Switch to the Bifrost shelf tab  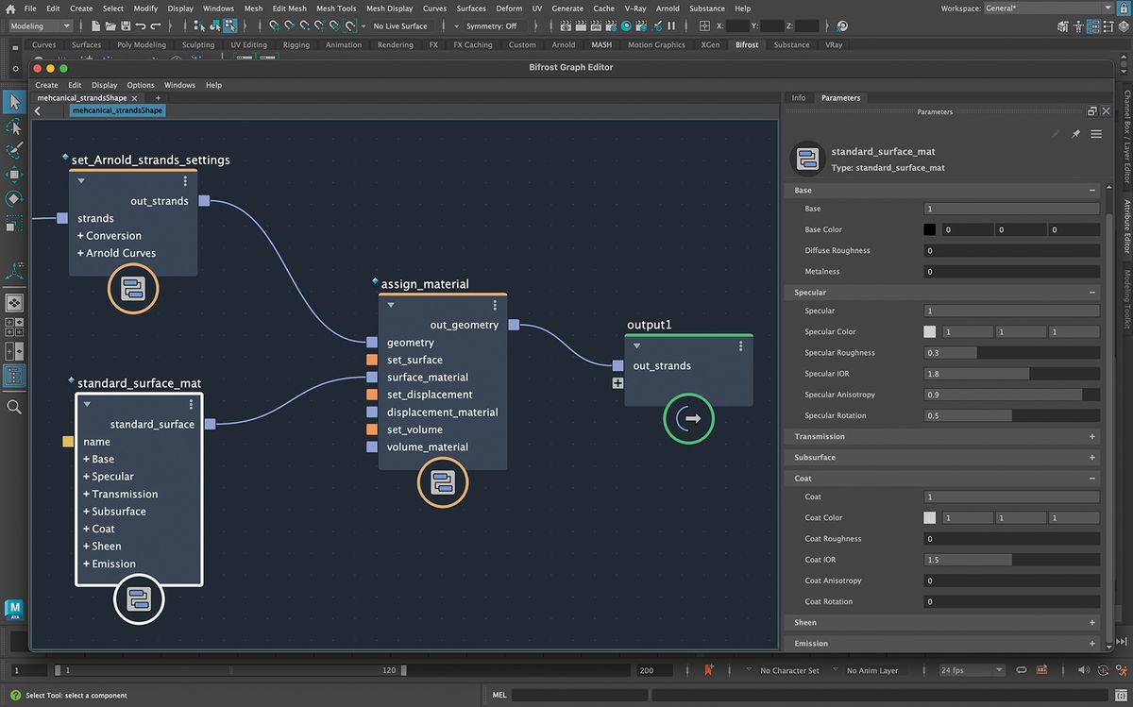(747, 44)
